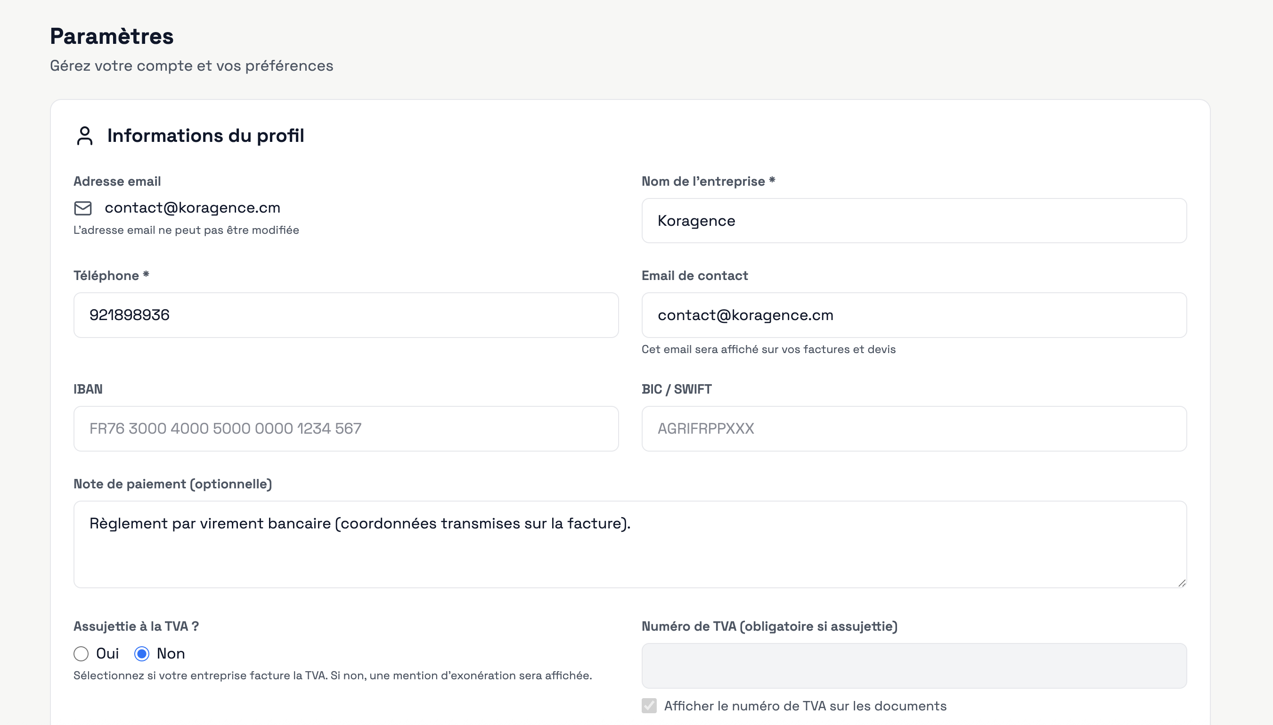Click the 'Cet email sera affiché' helper text
Screen dimensions: 1273x725
pos(768,349)
